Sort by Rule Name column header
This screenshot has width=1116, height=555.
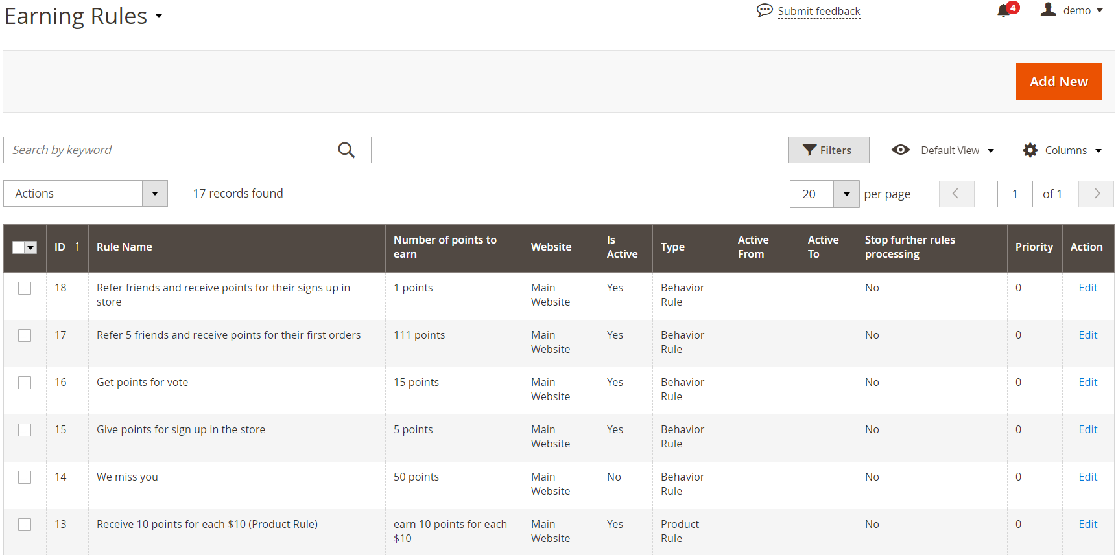(237, 247)
